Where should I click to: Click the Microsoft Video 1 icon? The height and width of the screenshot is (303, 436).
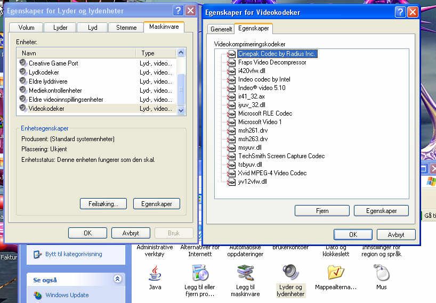pyautogui.click(x=231, y=122)
